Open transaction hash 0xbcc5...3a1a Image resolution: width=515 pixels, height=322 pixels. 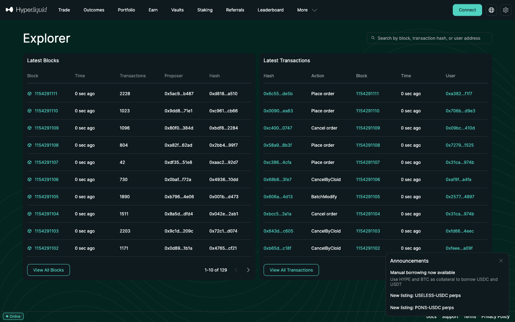(x=277, y=214)
